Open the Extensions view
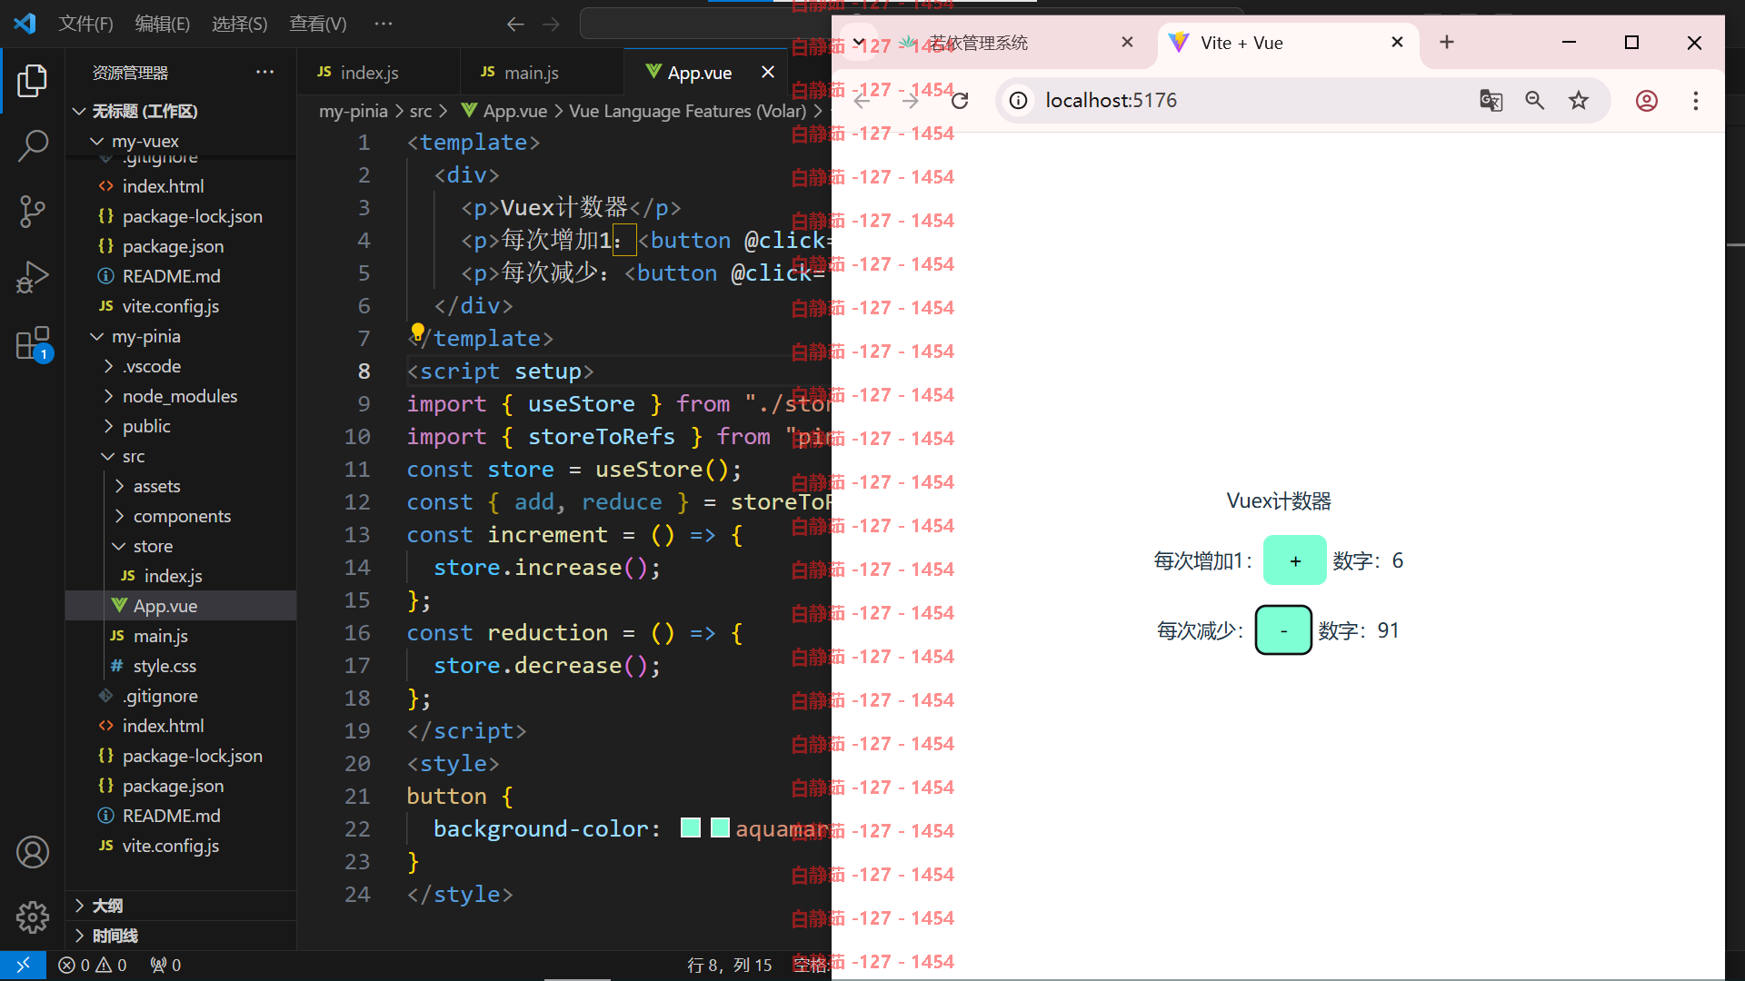 [33, 344]
